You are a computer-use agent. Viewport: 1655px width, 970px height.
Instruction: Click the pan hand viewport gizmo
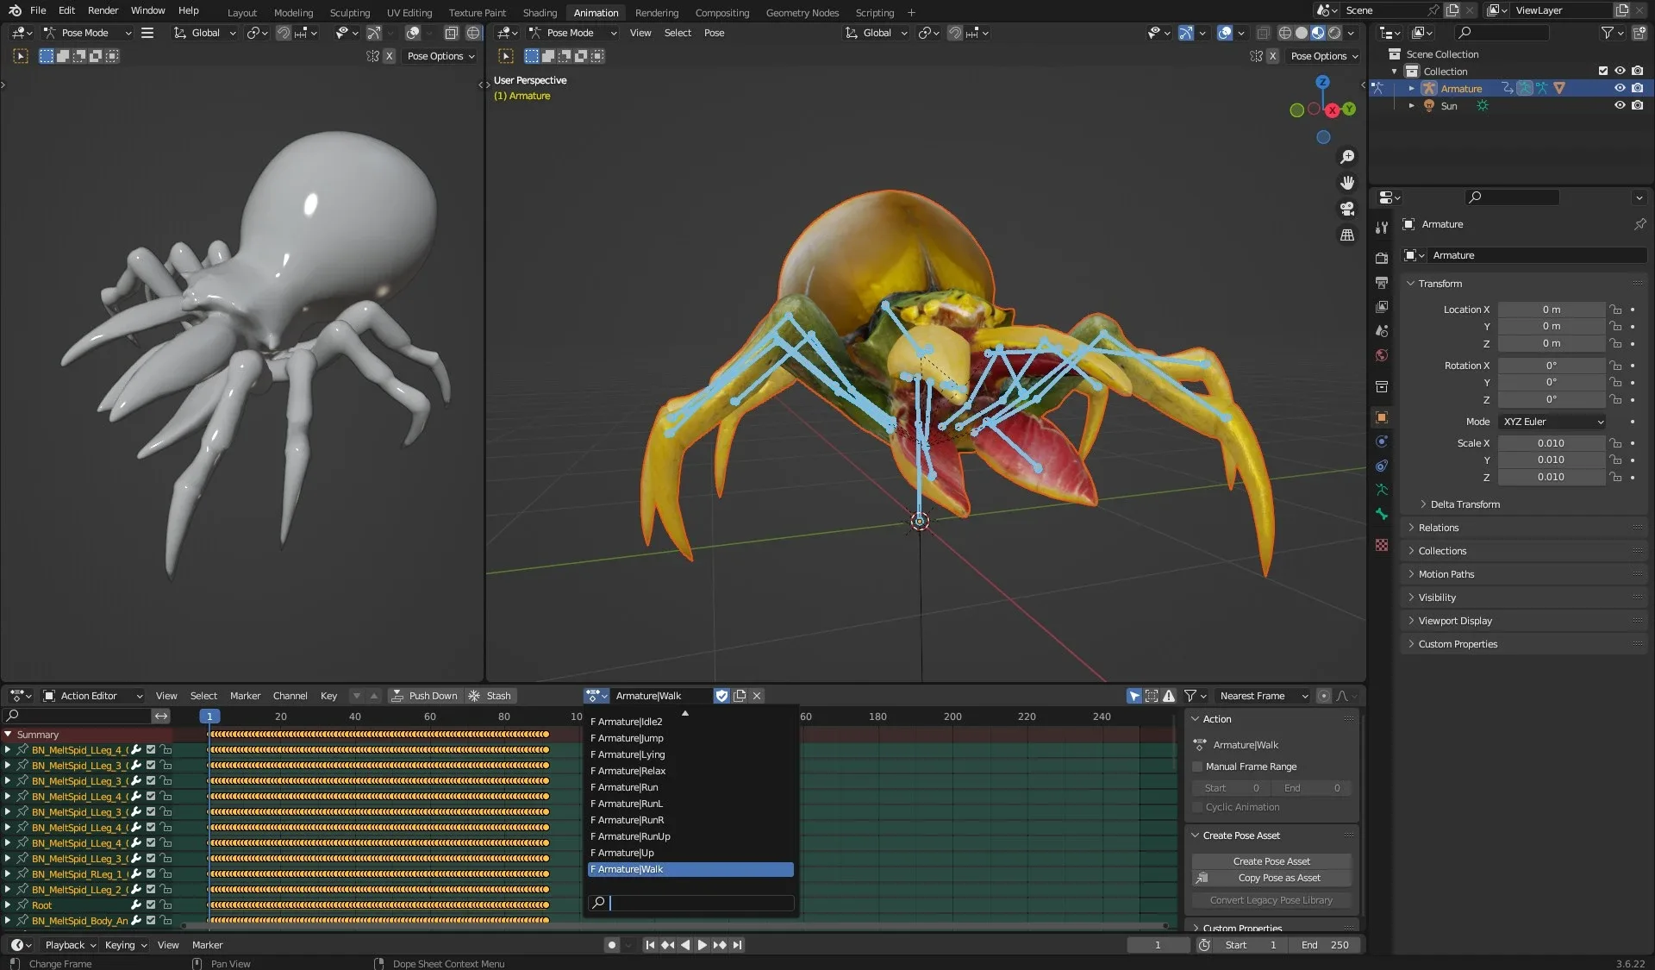click(1347, 183)
